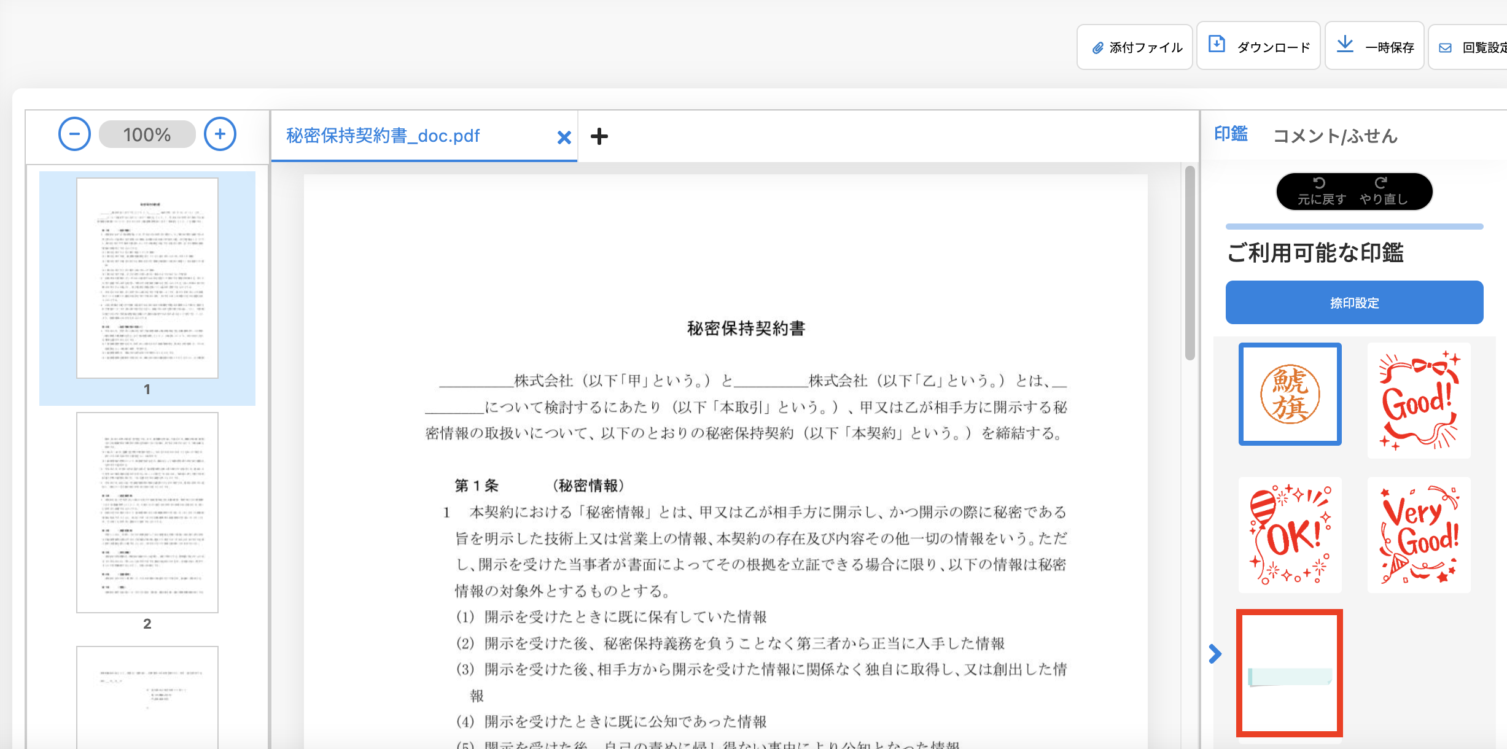This screenshot has height=749, width=1507.
Task: Open the 回覧設定 button
Action: pos(1469,47)
